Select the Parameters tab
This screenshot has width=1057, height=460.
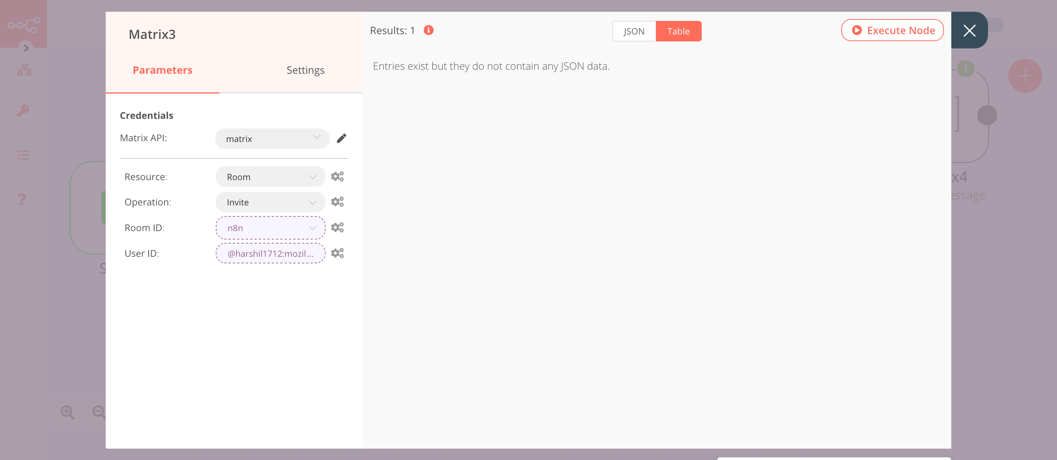coord(162,70)
